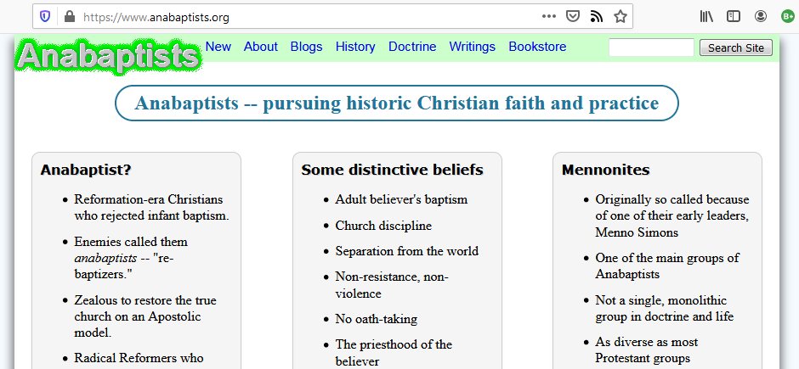Click 'One of the main groups' bullet

[667, 266]
